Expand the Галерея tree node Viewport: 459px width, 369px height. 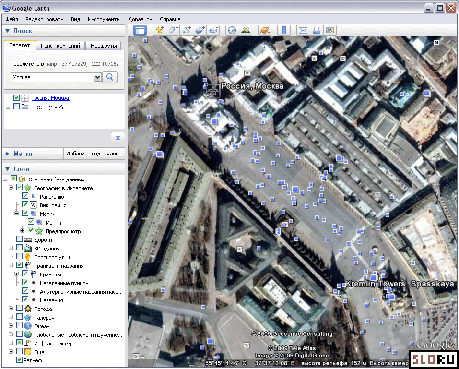click(x=11, y=317)
